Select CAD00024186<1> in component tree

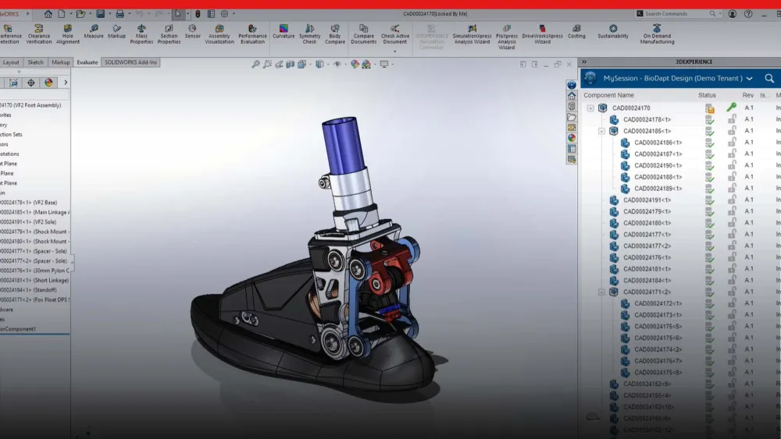(x=658, y=143)
